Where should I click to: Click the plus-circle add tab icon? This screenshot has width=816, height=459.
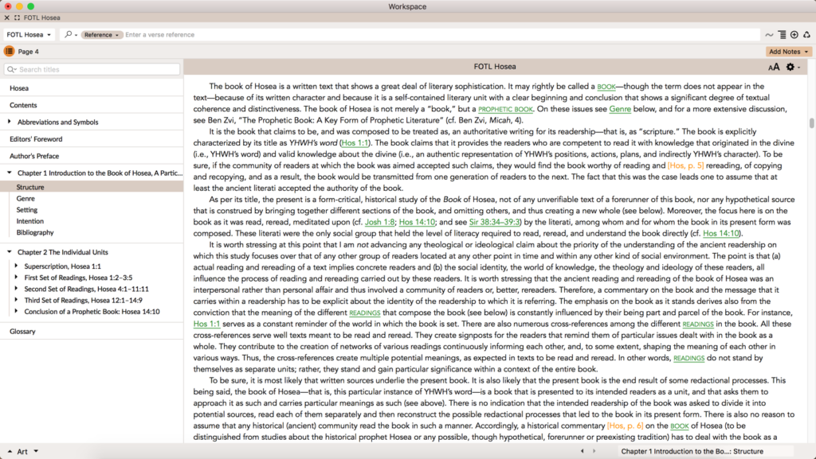(x=794, y=34)
